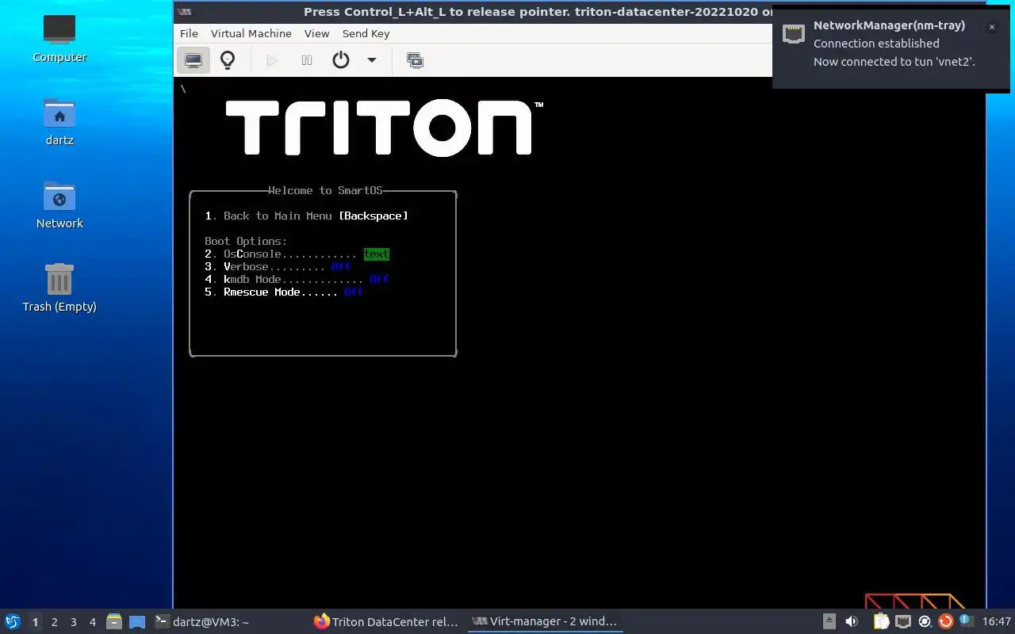Viewport: 1015px width, 634px height.
Task: Close the NetworkManager notification
Action: click(991, 27)
